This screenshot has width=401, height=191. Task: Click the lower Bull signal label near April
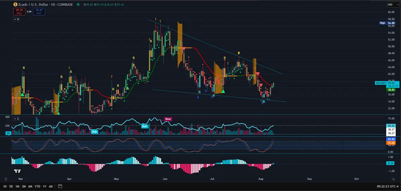95,132
